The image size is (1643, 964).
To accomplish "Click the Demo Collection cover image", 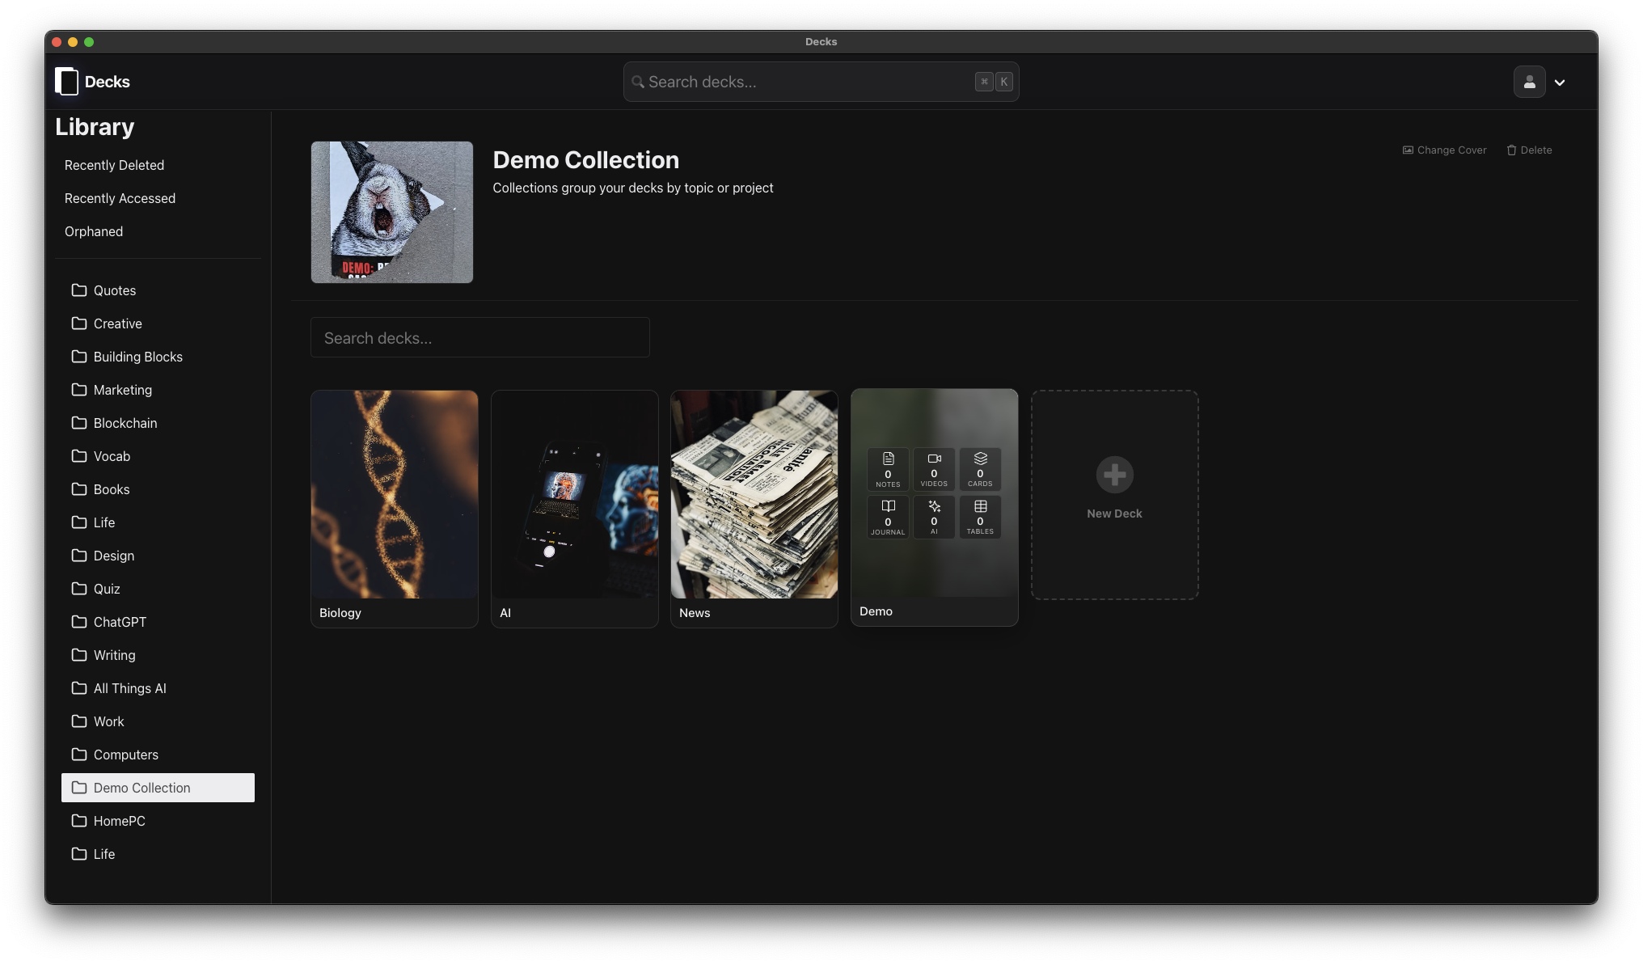I will [x=392, y=212].
